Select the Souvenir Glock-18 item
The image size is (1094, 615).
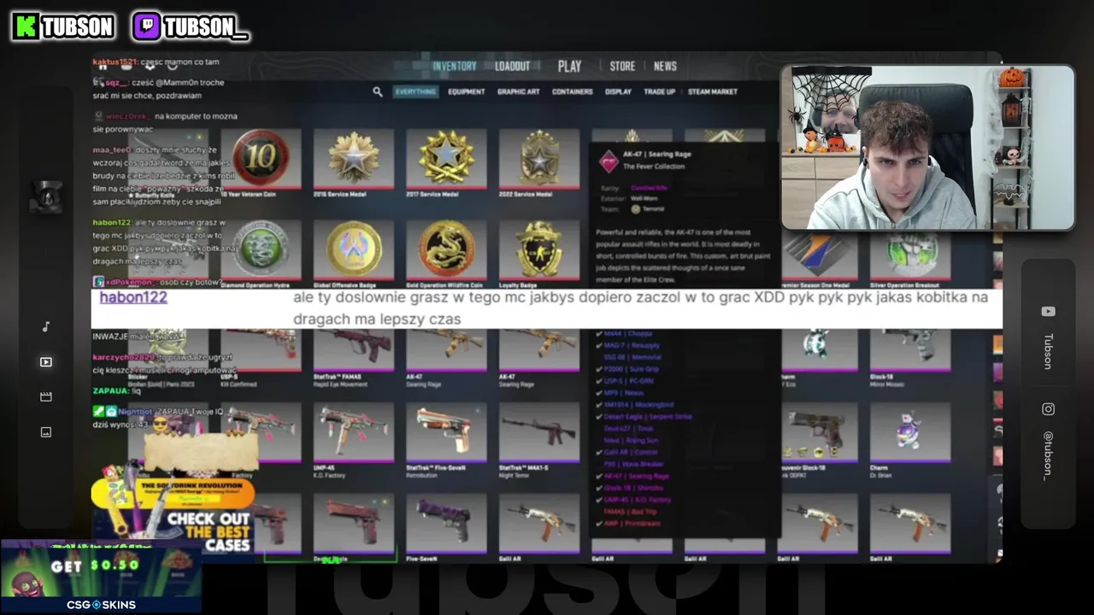[x=818, y=439]
